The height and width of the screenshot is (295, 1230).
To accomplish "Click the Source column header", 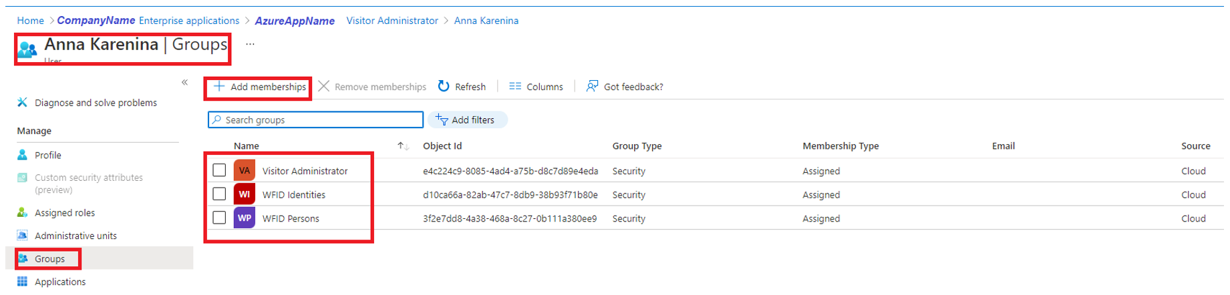I will point(1196,146).
